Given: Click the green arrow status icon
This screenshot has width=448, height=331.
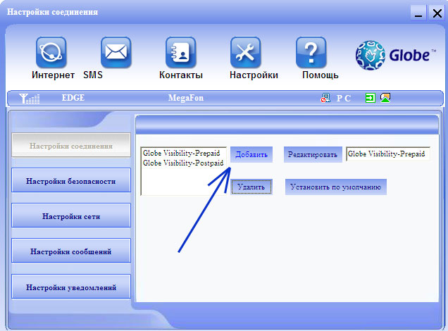Looking at the screenshot, I should [x=371, y=99].
